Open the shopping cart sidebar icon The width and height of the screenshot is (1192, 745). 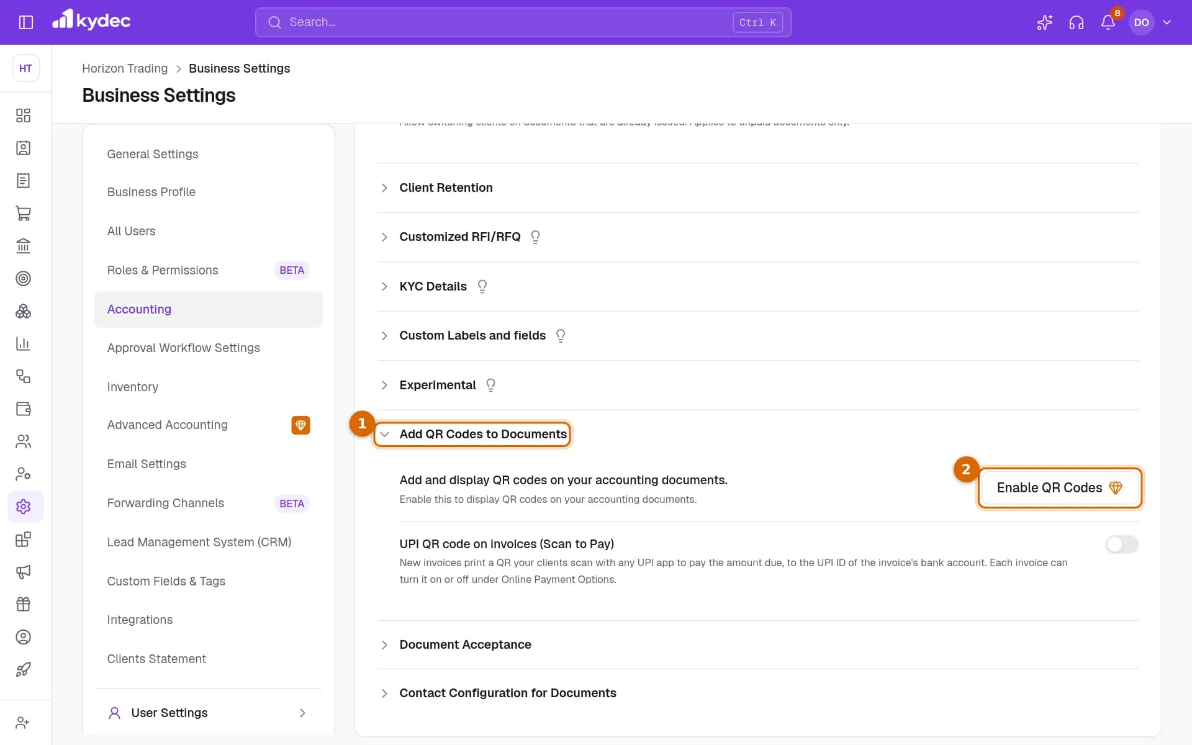[24, 214]
